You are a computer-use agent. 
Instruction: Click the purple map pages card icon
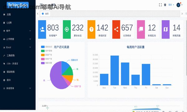click(x=165, y=29)
